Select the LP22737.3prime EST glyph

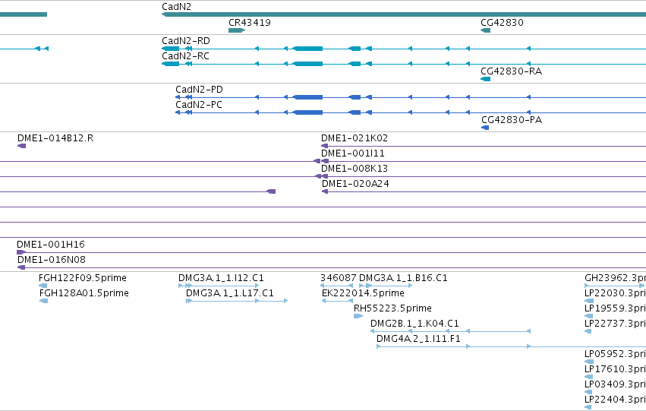[x=588, y=331]
